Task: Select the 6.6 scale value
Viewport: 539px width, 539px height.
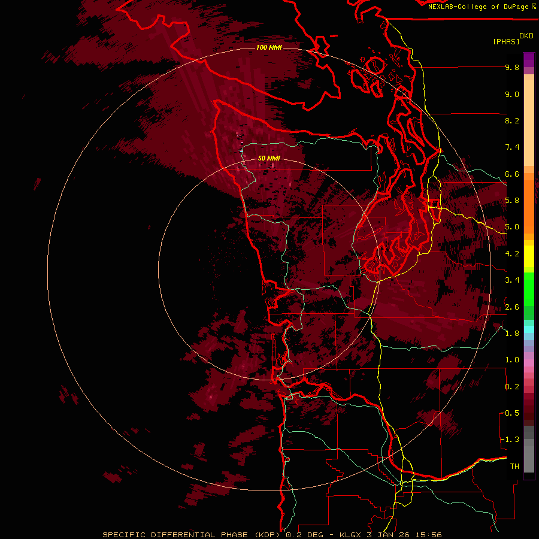Action: click(512, 174)
